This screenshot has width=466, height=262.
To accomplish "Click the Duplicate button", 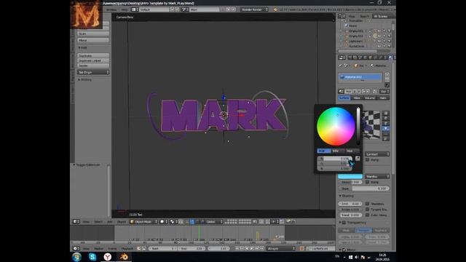I will (93, 55).
